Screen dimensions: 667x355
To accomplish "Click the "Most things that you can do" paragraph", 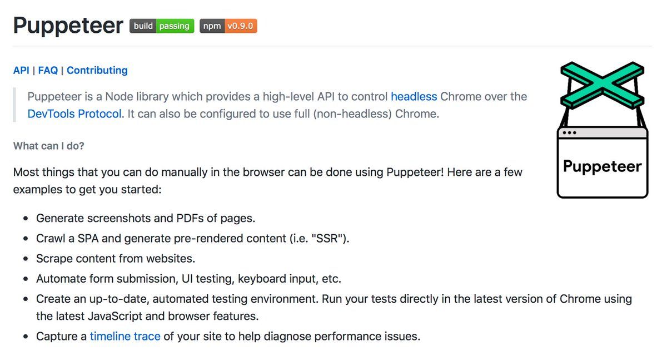I will (x=268, y=180).
